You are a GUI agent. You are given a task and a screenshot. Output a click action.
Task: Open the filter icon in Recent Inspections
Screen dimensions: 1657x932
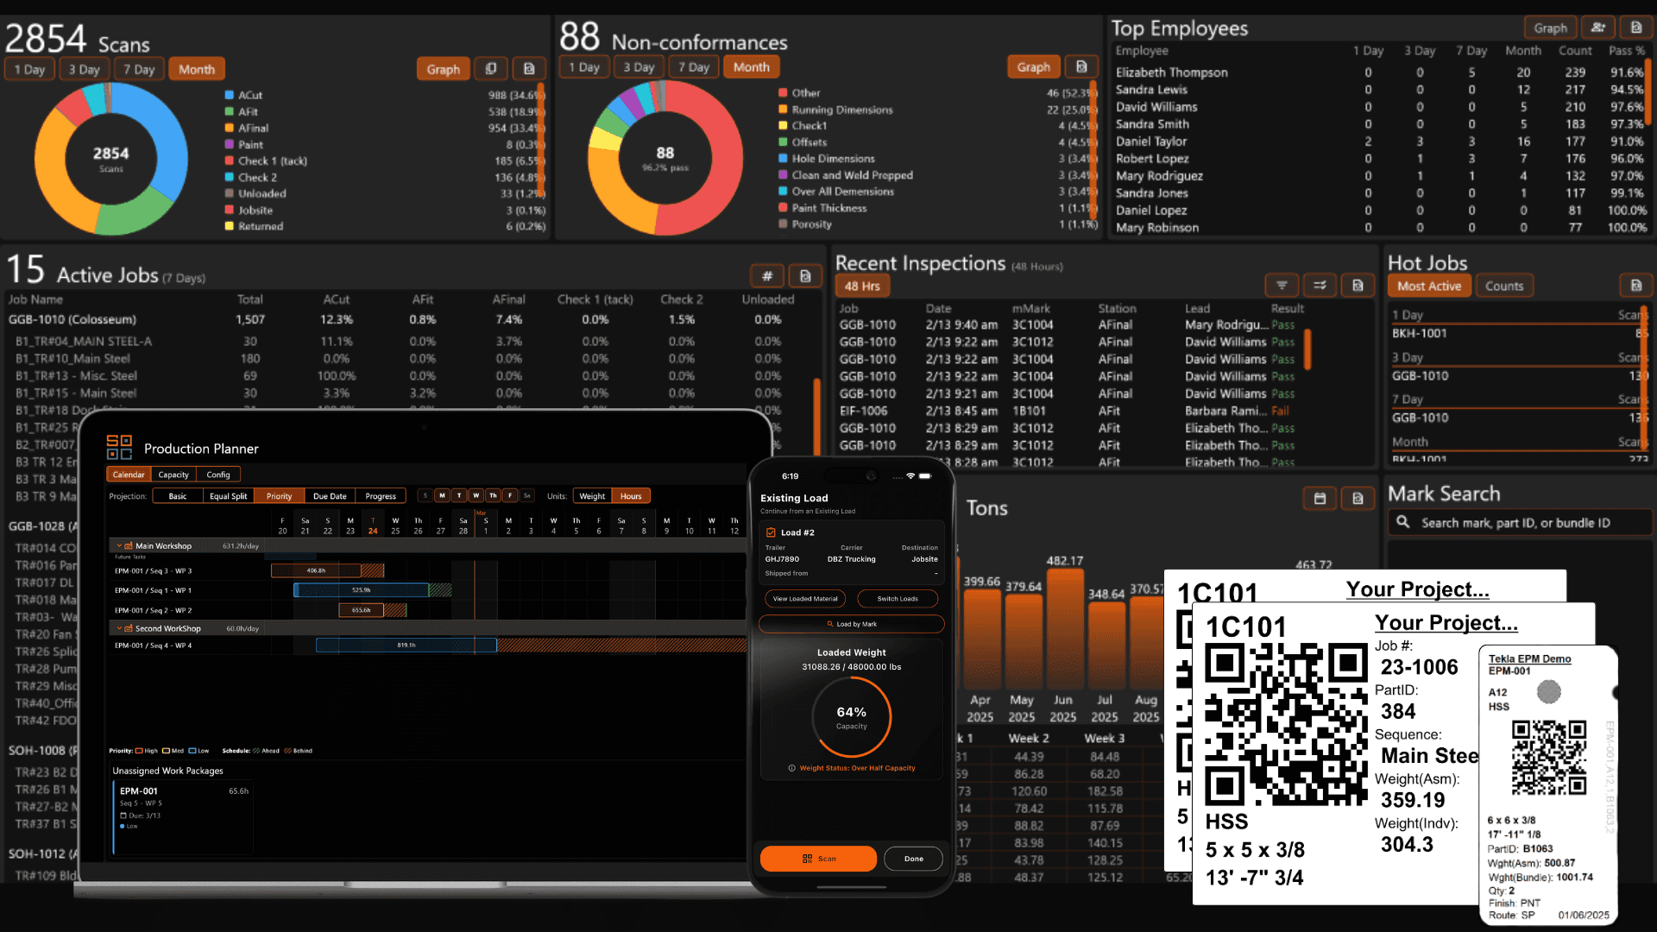coord(1282,285)
